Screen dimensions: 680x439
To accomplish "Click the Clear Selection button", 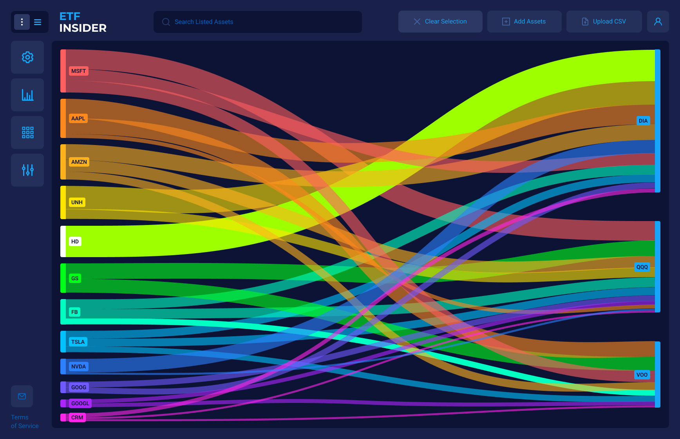I will point(440,22).
